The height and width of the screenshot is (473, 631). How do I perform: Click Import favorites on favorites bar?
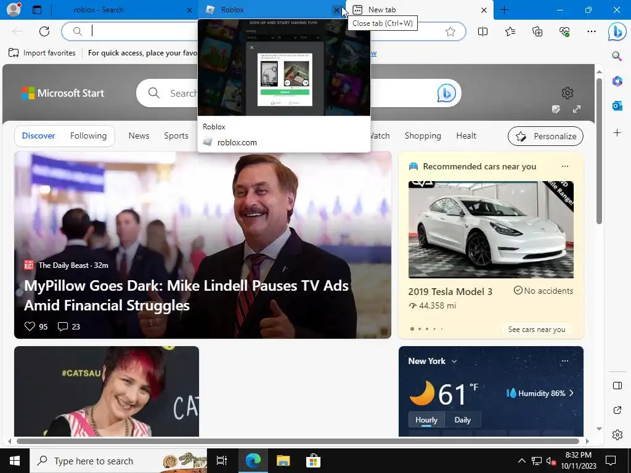(x=42, y=53)
